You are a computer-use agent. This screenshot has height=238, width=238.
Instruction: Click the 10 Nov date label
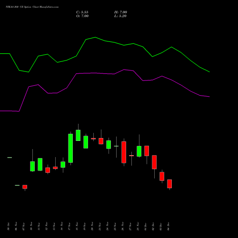tap(31, 227)
